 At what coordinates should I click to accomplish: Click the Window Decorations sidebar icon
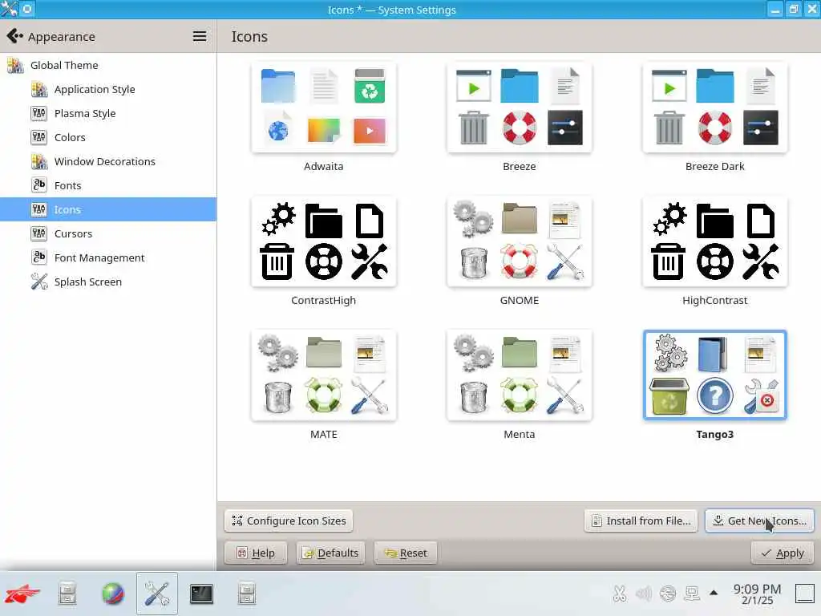[39, 161]
